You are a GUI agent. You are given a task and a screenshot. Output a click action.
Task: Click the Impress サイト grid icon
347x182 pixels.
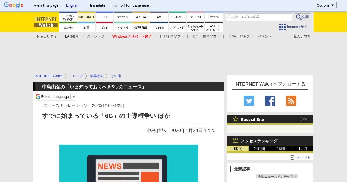pos(282,27)
